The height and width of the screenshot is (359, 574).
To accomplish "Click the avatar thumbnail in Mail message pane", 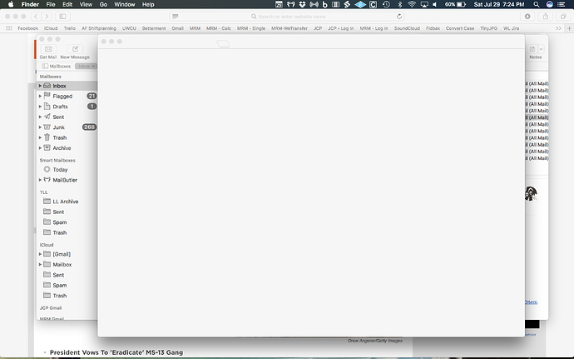I will pos(531,193).
